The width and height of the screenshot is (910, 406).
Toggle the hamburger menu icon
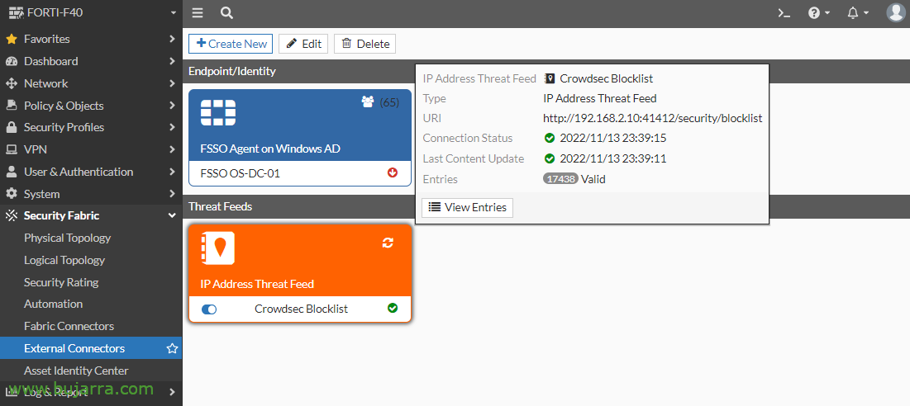click(198, 12)
